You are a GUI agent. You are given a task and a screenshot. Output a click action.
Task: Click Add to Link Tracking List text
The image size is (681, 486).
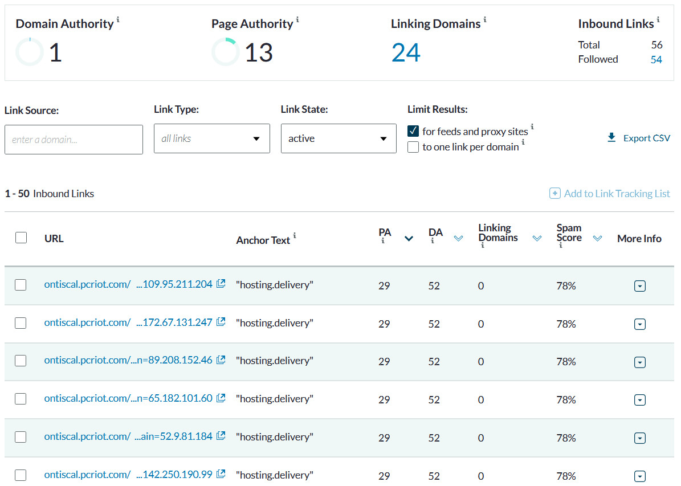click(x=617, y=194)
